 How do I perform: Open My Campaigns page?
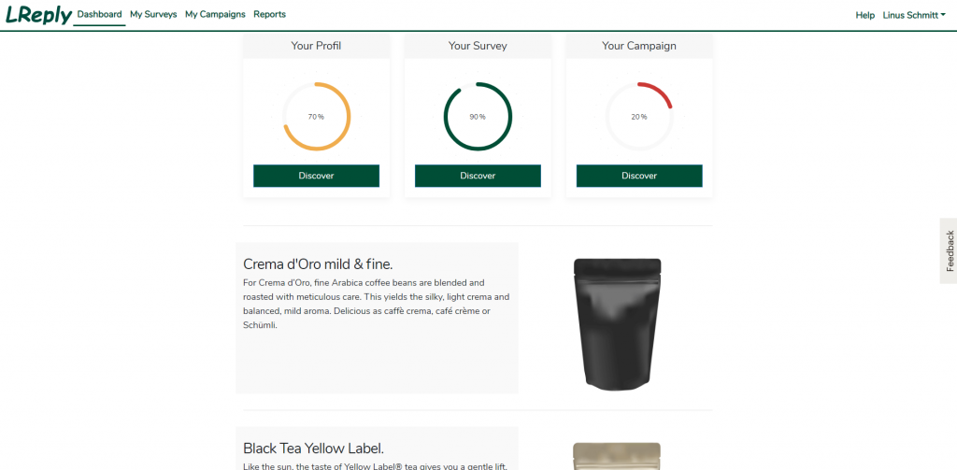215,14
